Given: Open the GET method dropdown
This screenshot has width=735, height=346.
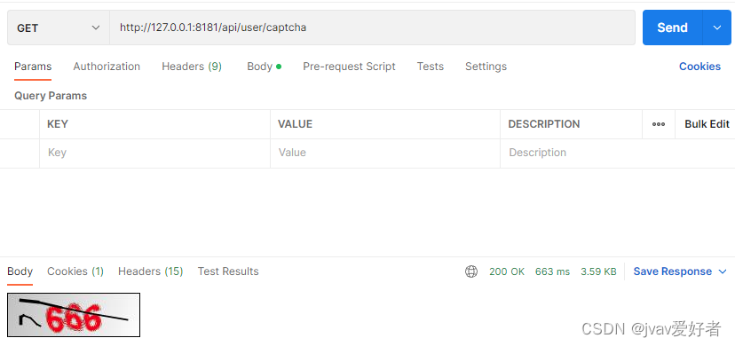Looking at the screenshot, I should (x=59, y=28).
